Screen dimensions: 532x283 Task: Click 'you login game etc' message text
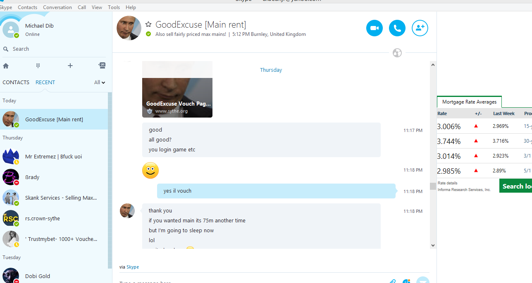click(x=172, y=150)
